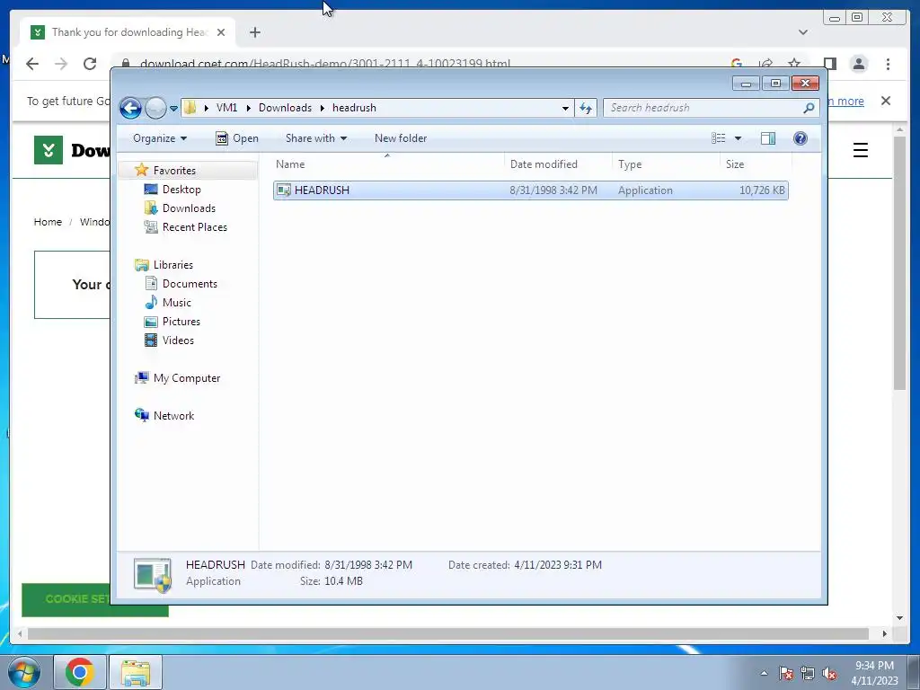Select Favorites in navigation pane
The image size is (920, 690).
[x=174, y=170]
